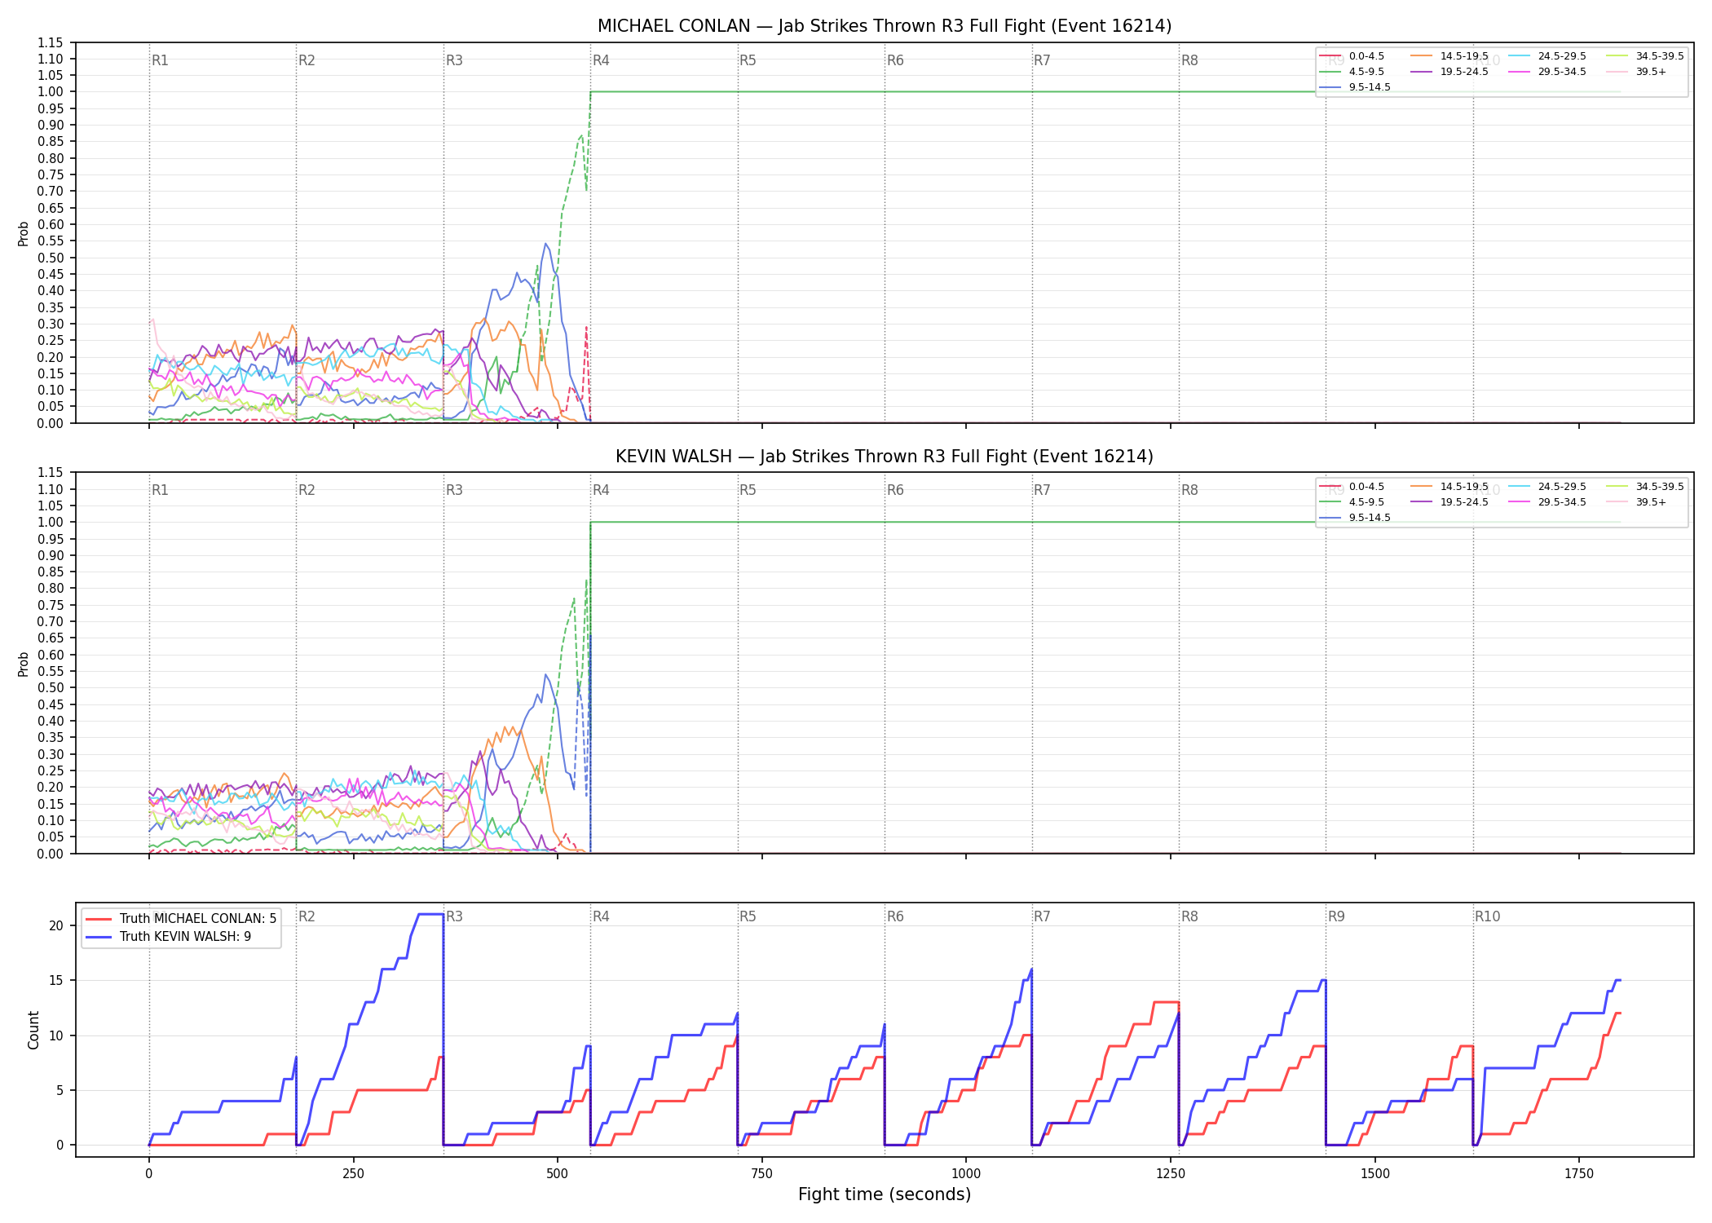Select the 9.5-14.5 legend entry in Conlan chart
The image size is (1712, 1223).
[x=1356, y=87]
